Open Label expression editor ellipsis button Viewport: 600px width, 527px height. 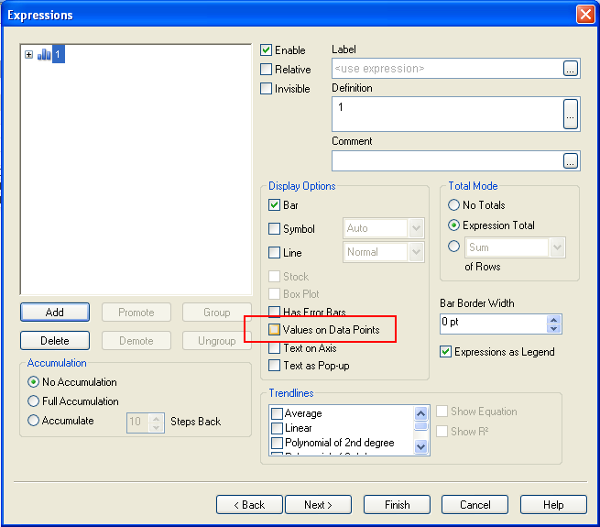[570, 69]
